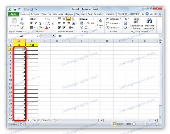
Task: Click the formula bar showing -10
Action: [107, 36]
